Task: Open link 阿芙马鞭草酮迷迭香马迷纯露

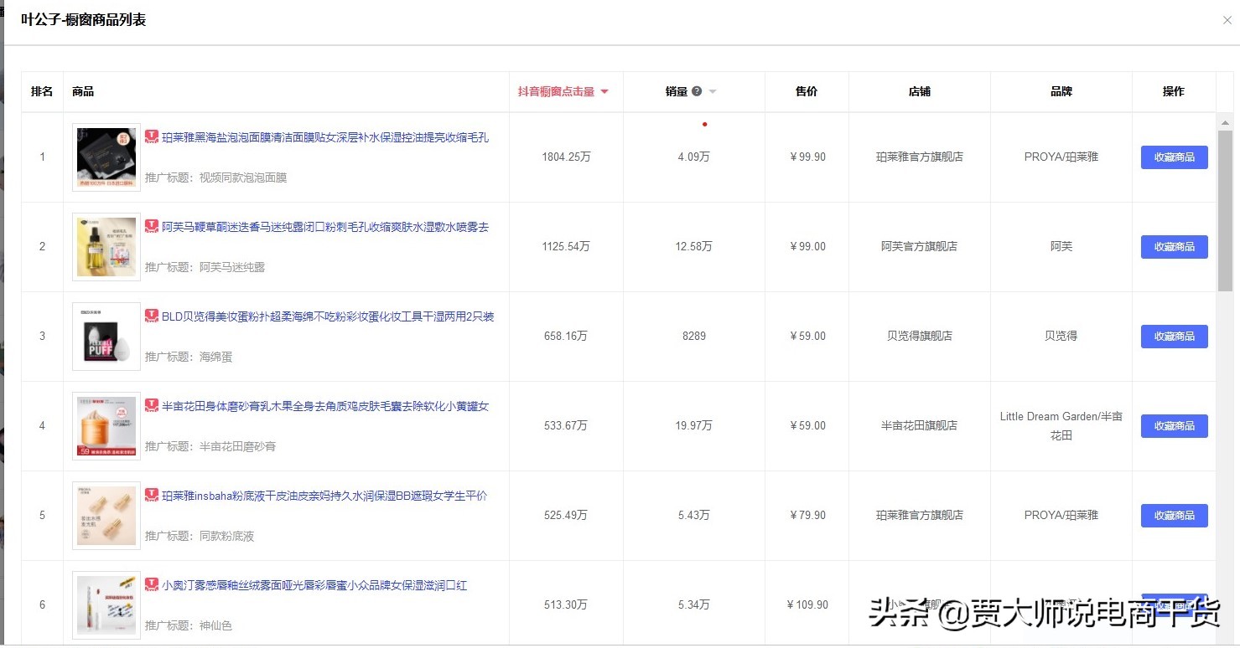Action: [x=325, y=227]
